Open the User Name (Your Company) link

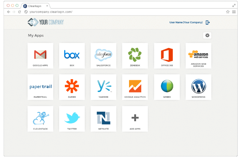186,23
